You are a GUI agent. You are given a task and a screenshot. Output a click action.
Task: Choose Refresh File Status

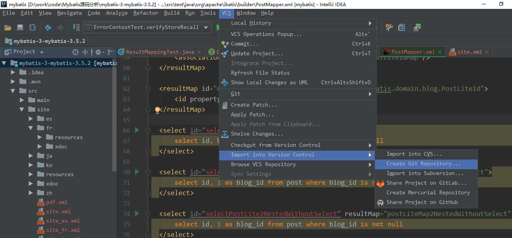tap(298, 73)
